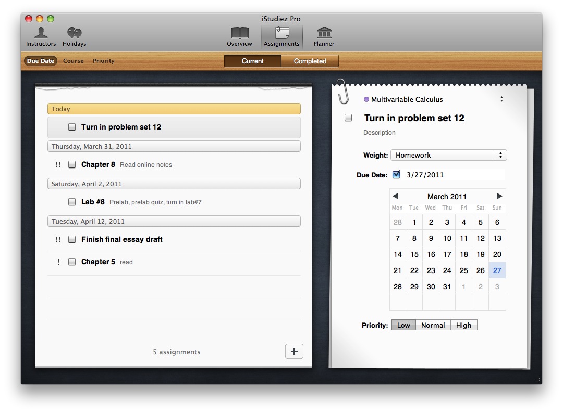Viewport: 563px width, 413px height.
Task: Set assignment priority to High
Action: [x=463, y=325]
